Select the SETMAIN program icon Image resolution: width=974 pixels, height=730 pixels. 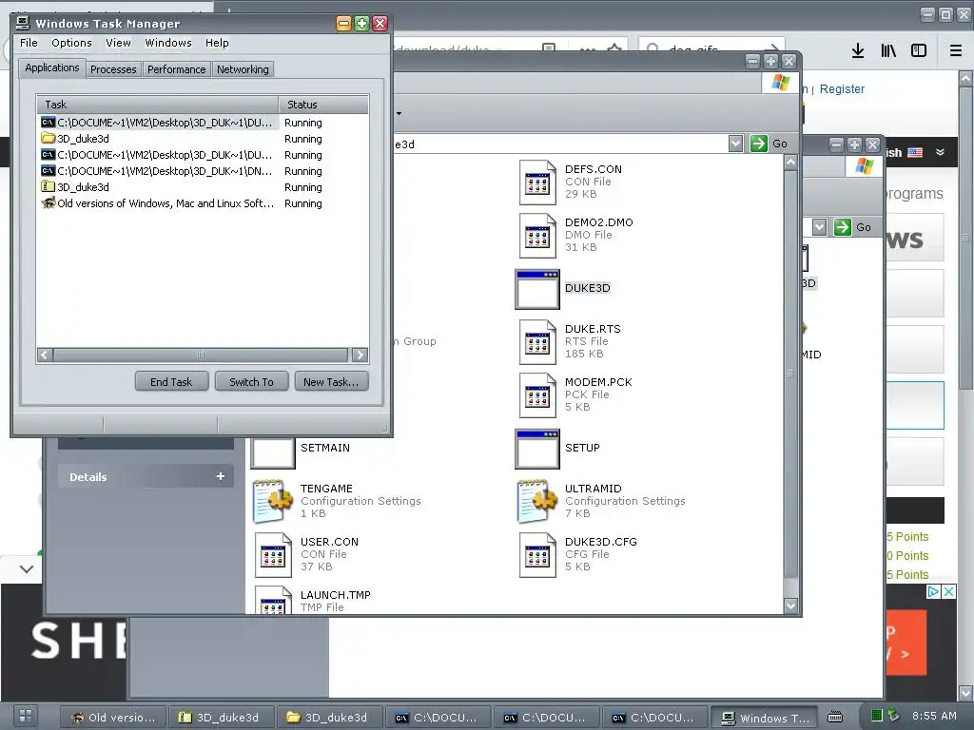point(273,452)
